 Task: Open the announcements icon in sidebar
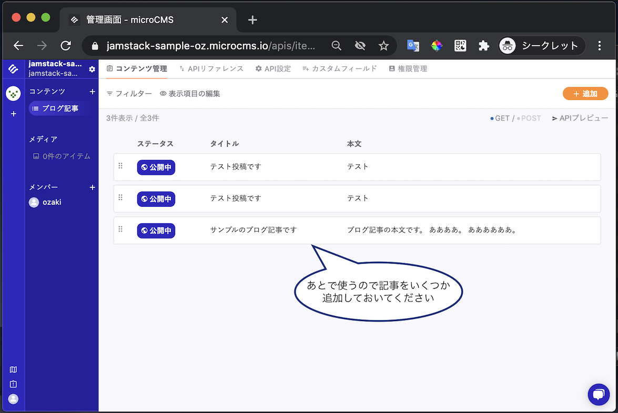pyautogui.click(x=13, y=384)
